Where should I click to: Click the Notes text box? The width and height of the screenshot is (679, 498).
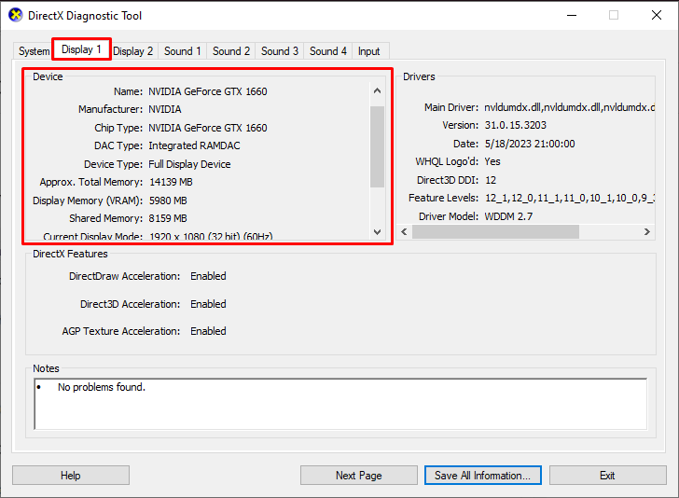(x=340, y=404)
